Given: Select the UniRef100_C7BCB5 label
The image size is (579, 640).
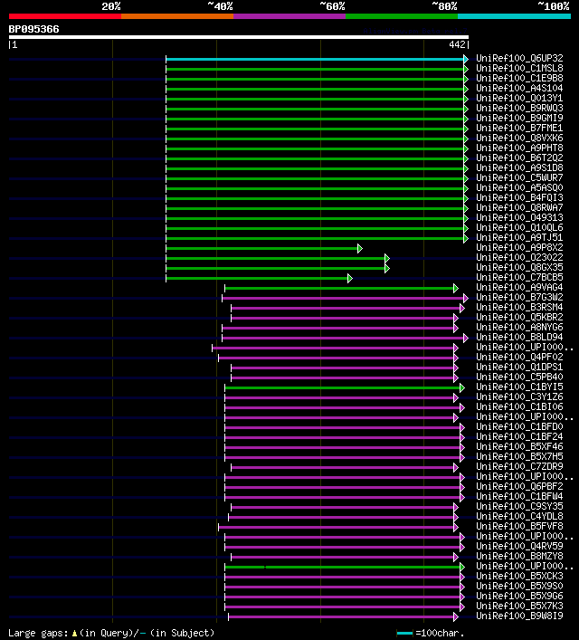Looking at the screenshot, I should pyautogui.click(x=519, y=277).
